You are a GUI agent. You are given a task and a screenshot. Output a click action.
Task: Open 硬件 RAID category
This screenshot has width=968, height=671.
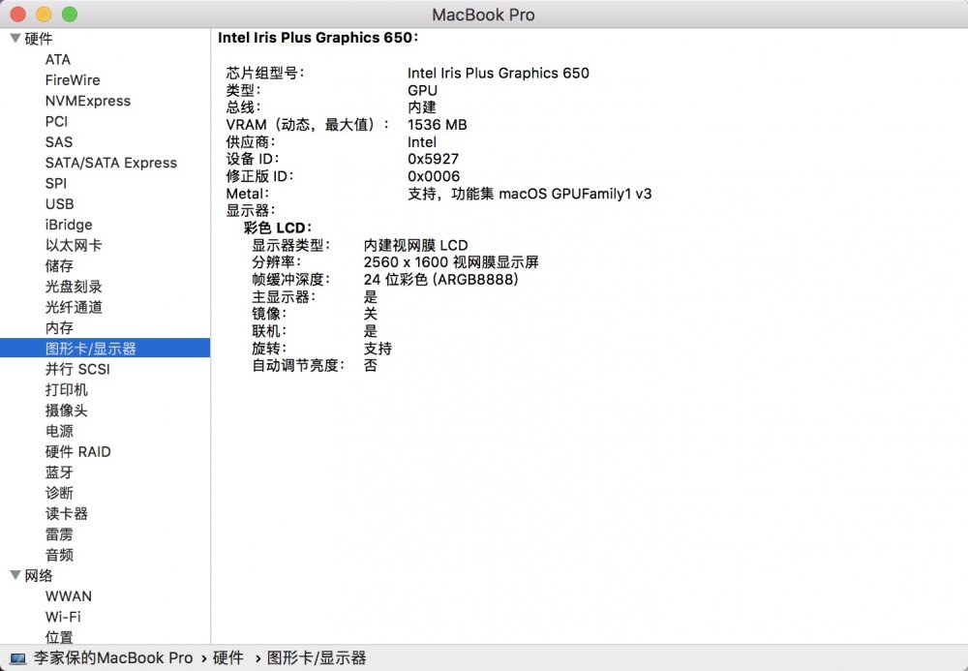[77, 452]
